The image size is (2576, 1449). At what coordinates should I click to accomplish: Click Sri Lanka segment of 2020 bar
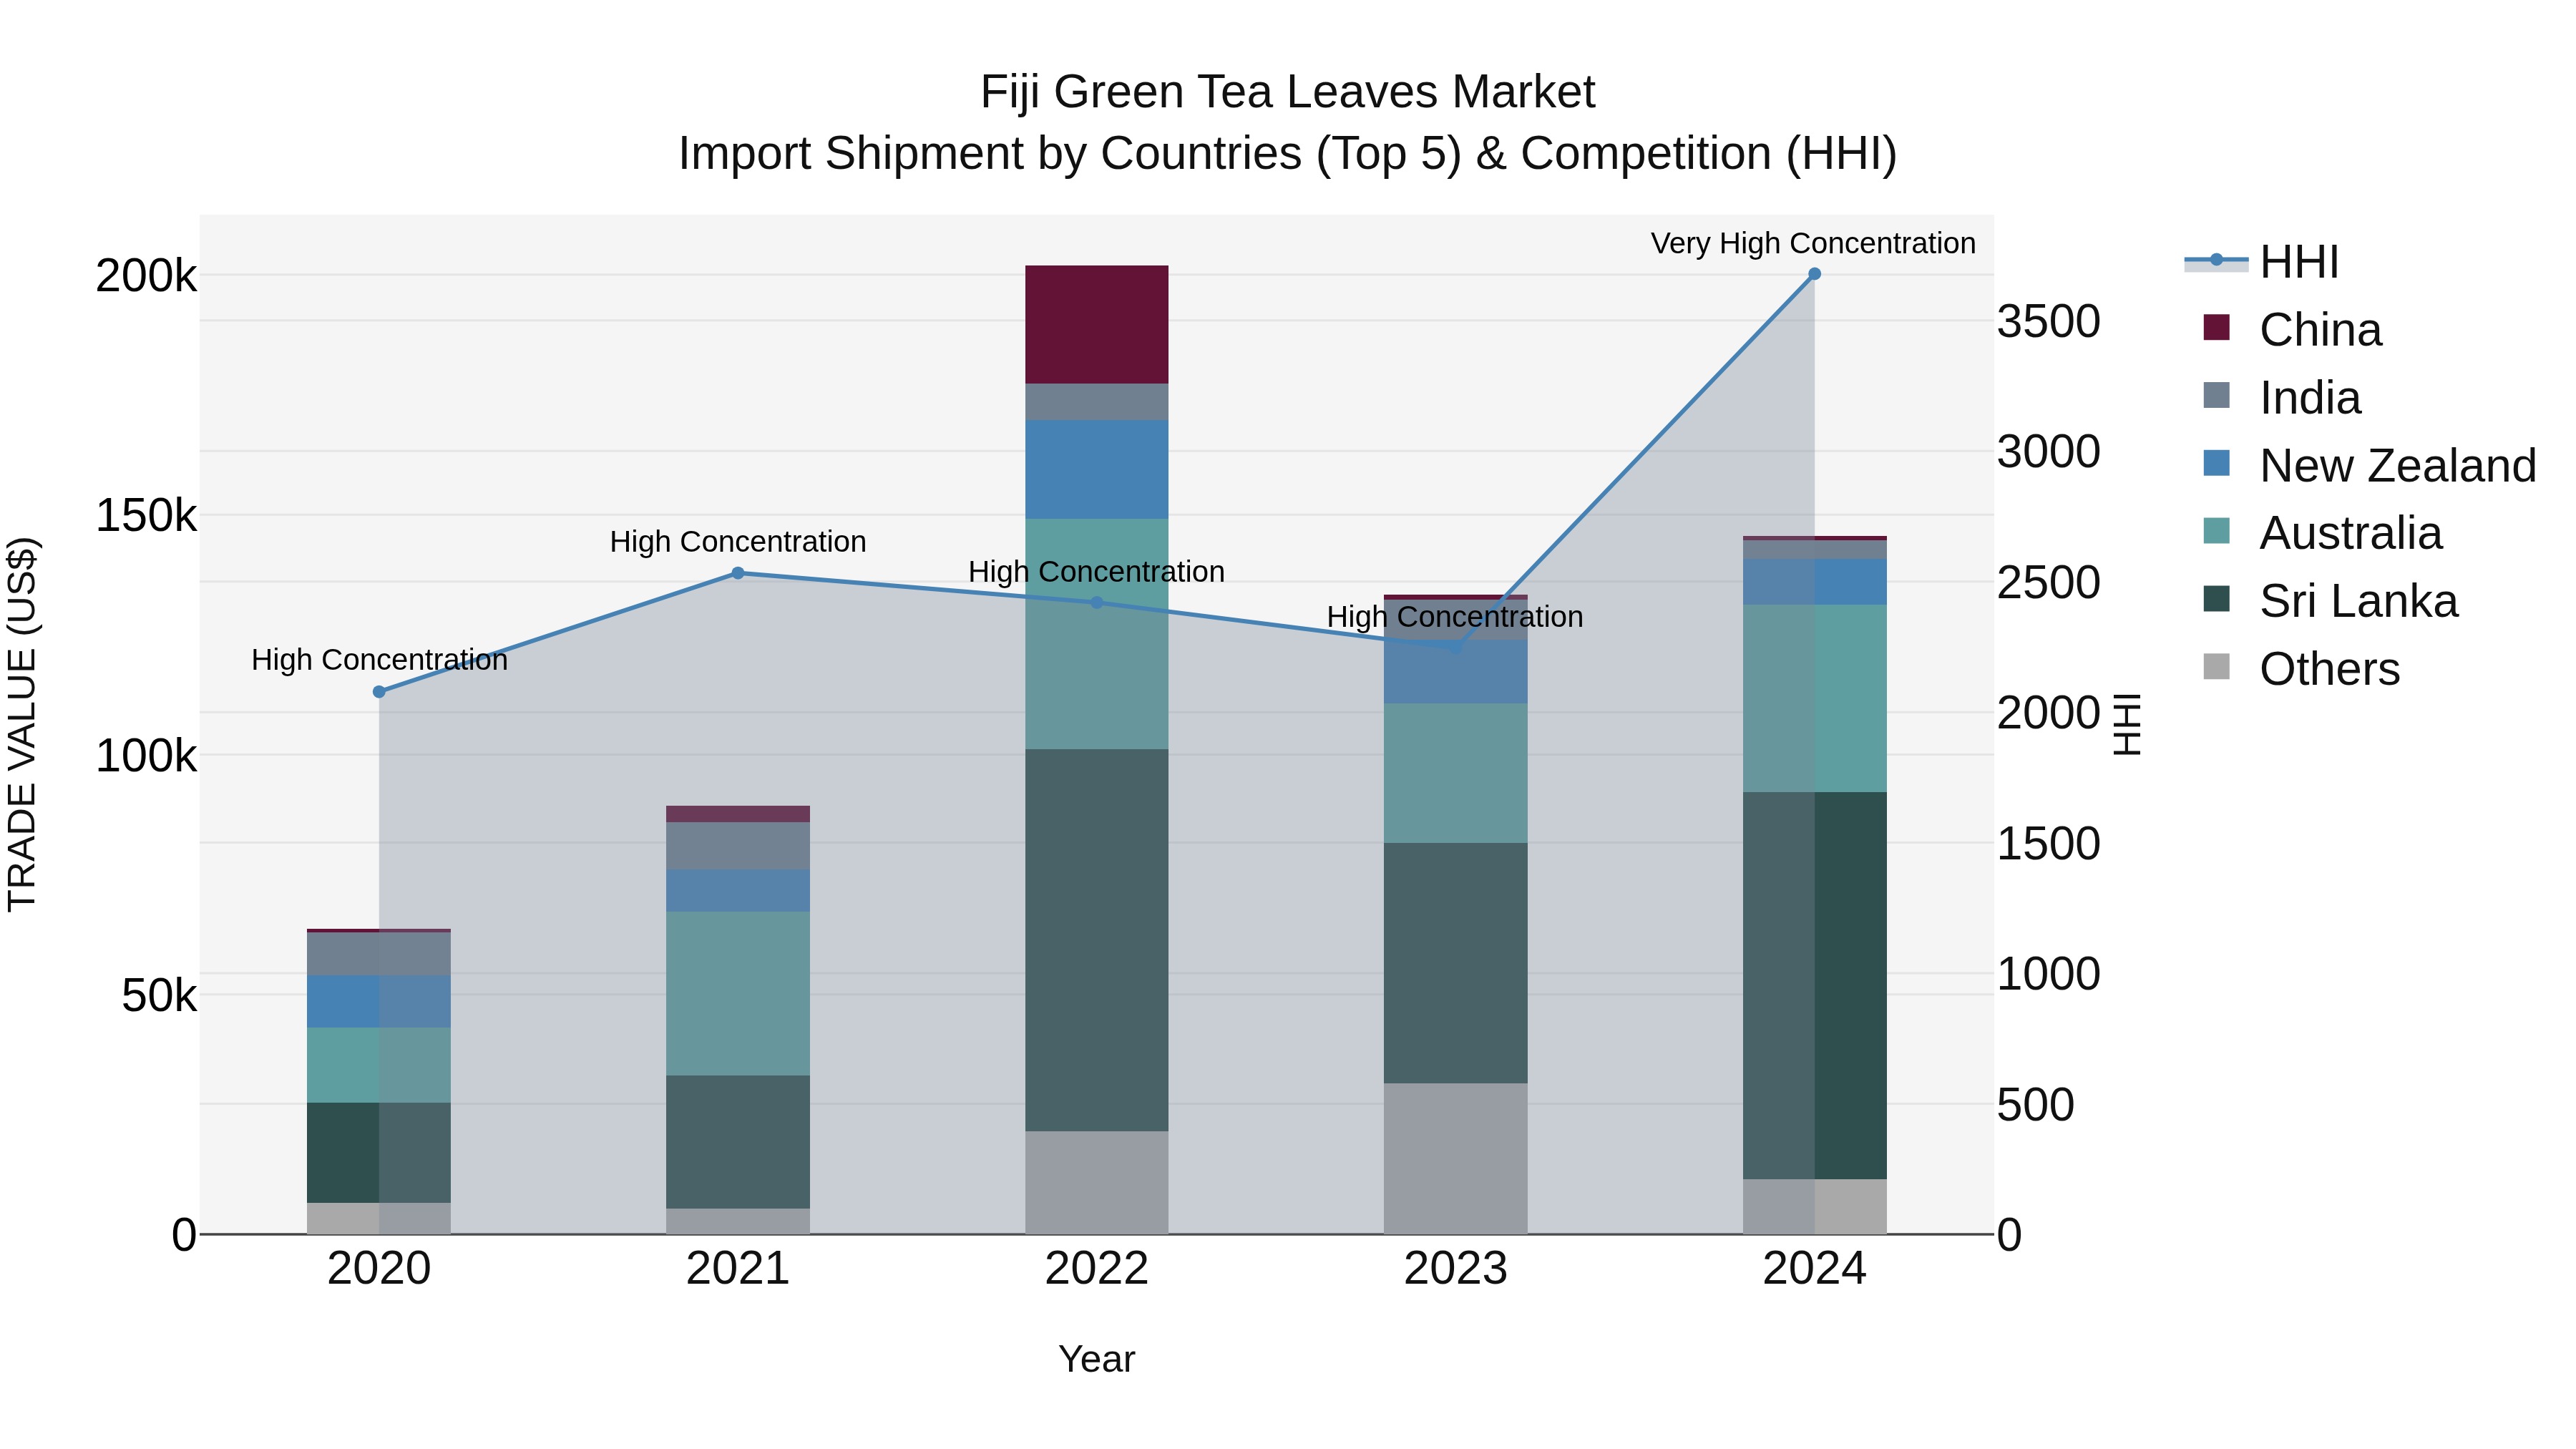(x=379, y=1153)
